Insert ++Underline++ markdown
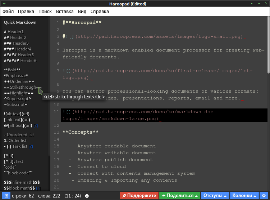 (19, 81)
